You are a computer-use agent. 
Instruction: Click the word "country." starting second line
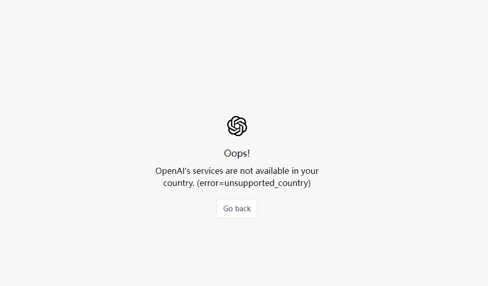pos(179,183)
